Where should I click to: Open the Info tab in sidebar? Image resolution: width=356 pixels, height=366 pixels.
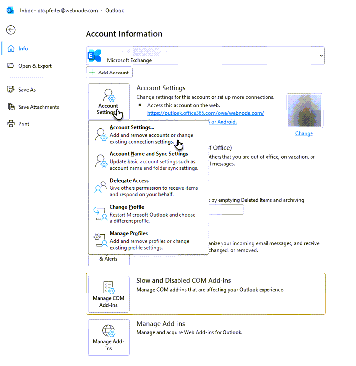tap(23, 49)
